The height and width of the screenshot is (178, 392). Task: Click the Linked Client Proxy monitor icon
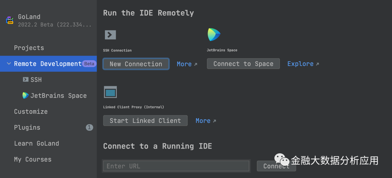coord(110,92)
